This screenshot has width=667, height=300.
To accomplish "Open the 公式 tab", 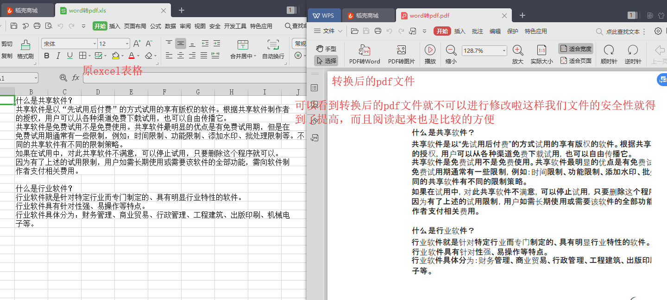I will pyautogui.click(x=156, y=26).
